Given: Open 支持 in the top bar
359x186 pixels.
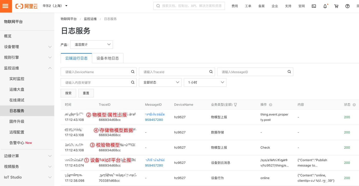Looking at the screenshot, I should (288, 6).
